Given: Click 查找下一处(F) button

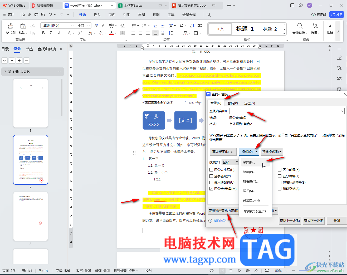Looking at the screenshot, I should coord(314,221).
